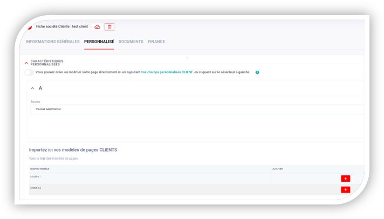Toggle the custom fields page editor switch
Screen dimensions: 384x219
(x=29, y=72)
